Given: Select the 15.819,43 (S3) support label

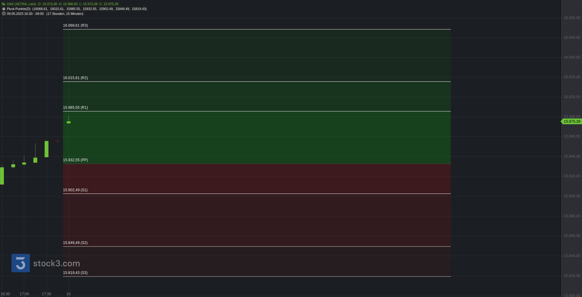Looking at the screenshot, I should (x=75, y=273).
